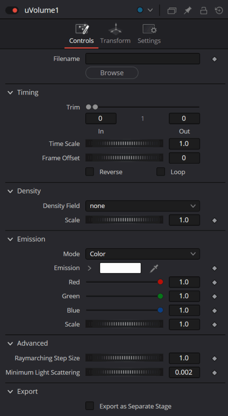Viewport: 228px width, 416px height.
Task: Open the node color picker dropdown
Action: pos(145,10)
